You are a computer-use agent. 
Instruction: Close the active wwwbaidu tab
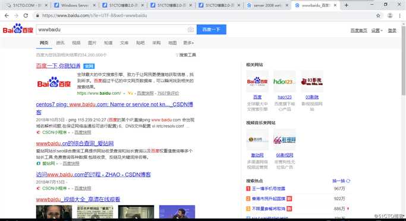click(x=335, y=5)
